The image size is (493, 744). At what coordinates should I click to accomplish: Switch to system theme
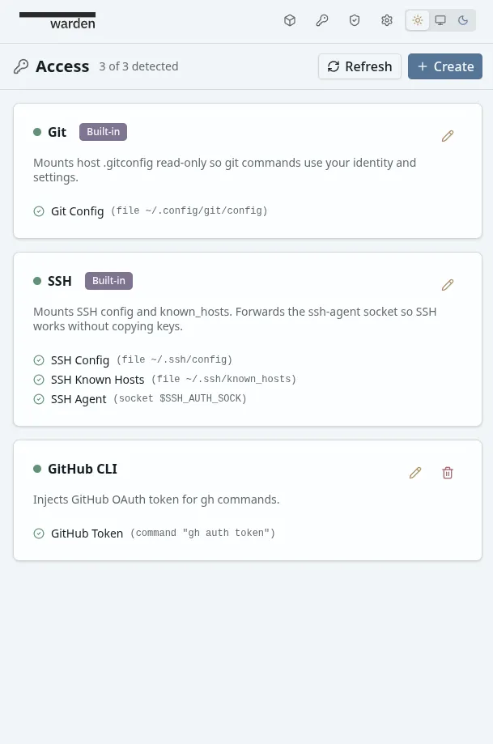[x=440, y=20]
